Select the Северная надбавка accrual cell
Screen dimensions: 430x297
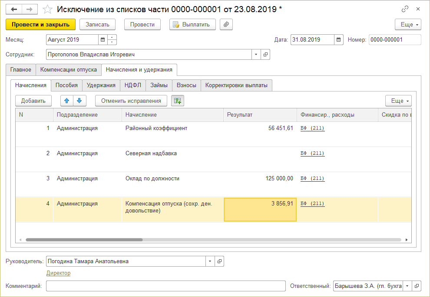point(173,159)
